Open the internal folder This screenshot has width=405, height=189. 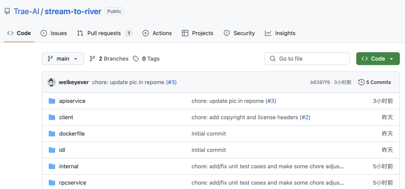coord(69,166)
